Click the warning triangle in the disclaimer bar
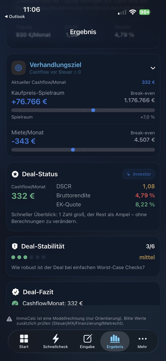Screen dimensions: 166x361 pos(10,318)
